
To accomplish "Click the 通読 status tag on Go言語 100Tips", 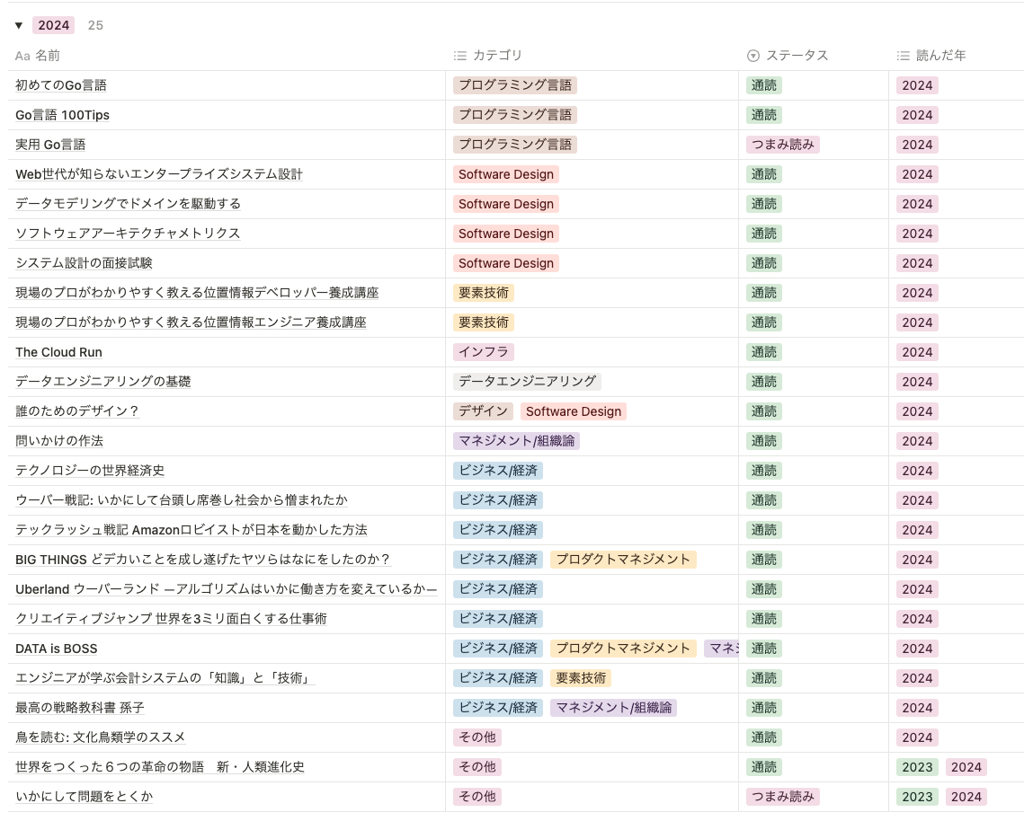I will [x=763, y=115].
